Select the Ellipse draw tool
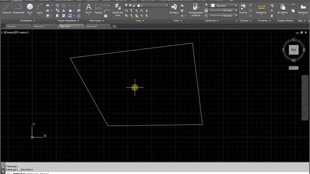Image resolution: width=310 pixels, height=174 pixels. click(48, 11)
